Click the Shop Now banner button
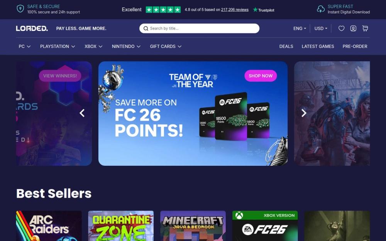Viewport: 386px width, 241px height. (261, 76)
